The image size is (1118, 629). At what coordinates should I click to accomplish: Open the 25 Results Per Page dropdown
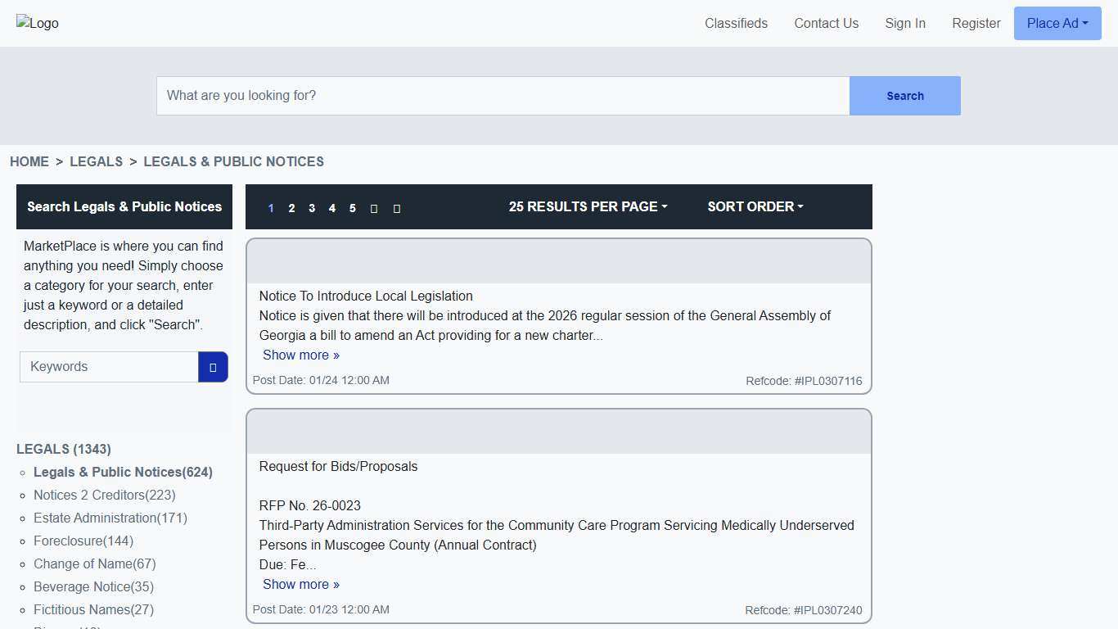tap(588, 206)
